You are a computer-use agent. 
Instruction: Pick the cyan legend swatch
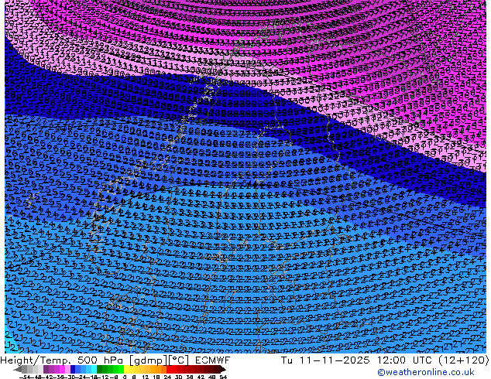[x=94, y=369]
